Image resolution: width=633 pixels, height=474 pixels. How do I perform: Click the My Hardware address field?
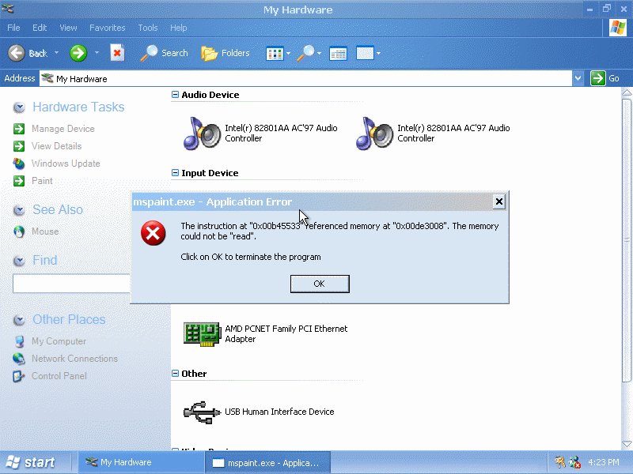coord(305,78)
